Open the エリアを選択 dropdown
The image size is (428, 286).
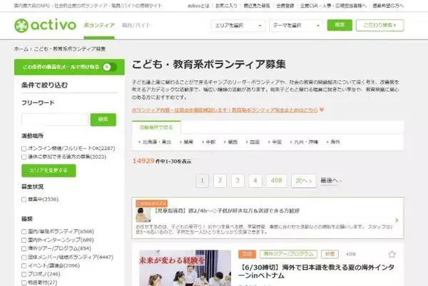pyautogui.click(x=238, y=26)
